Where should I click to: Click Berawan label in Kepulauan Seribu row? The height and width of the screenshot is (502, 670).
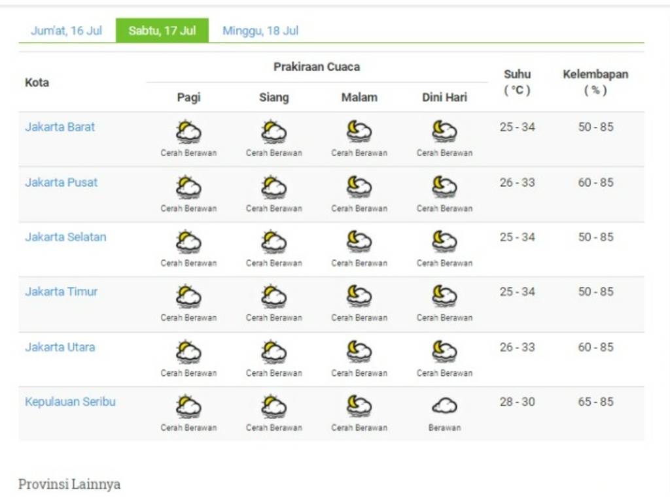(444, 427)
